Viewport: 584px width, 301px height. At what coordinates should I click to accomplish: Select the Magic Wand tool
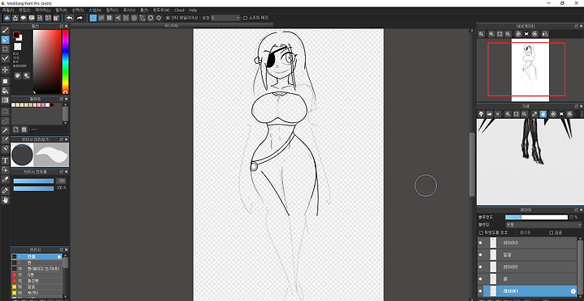click(5, 130)
